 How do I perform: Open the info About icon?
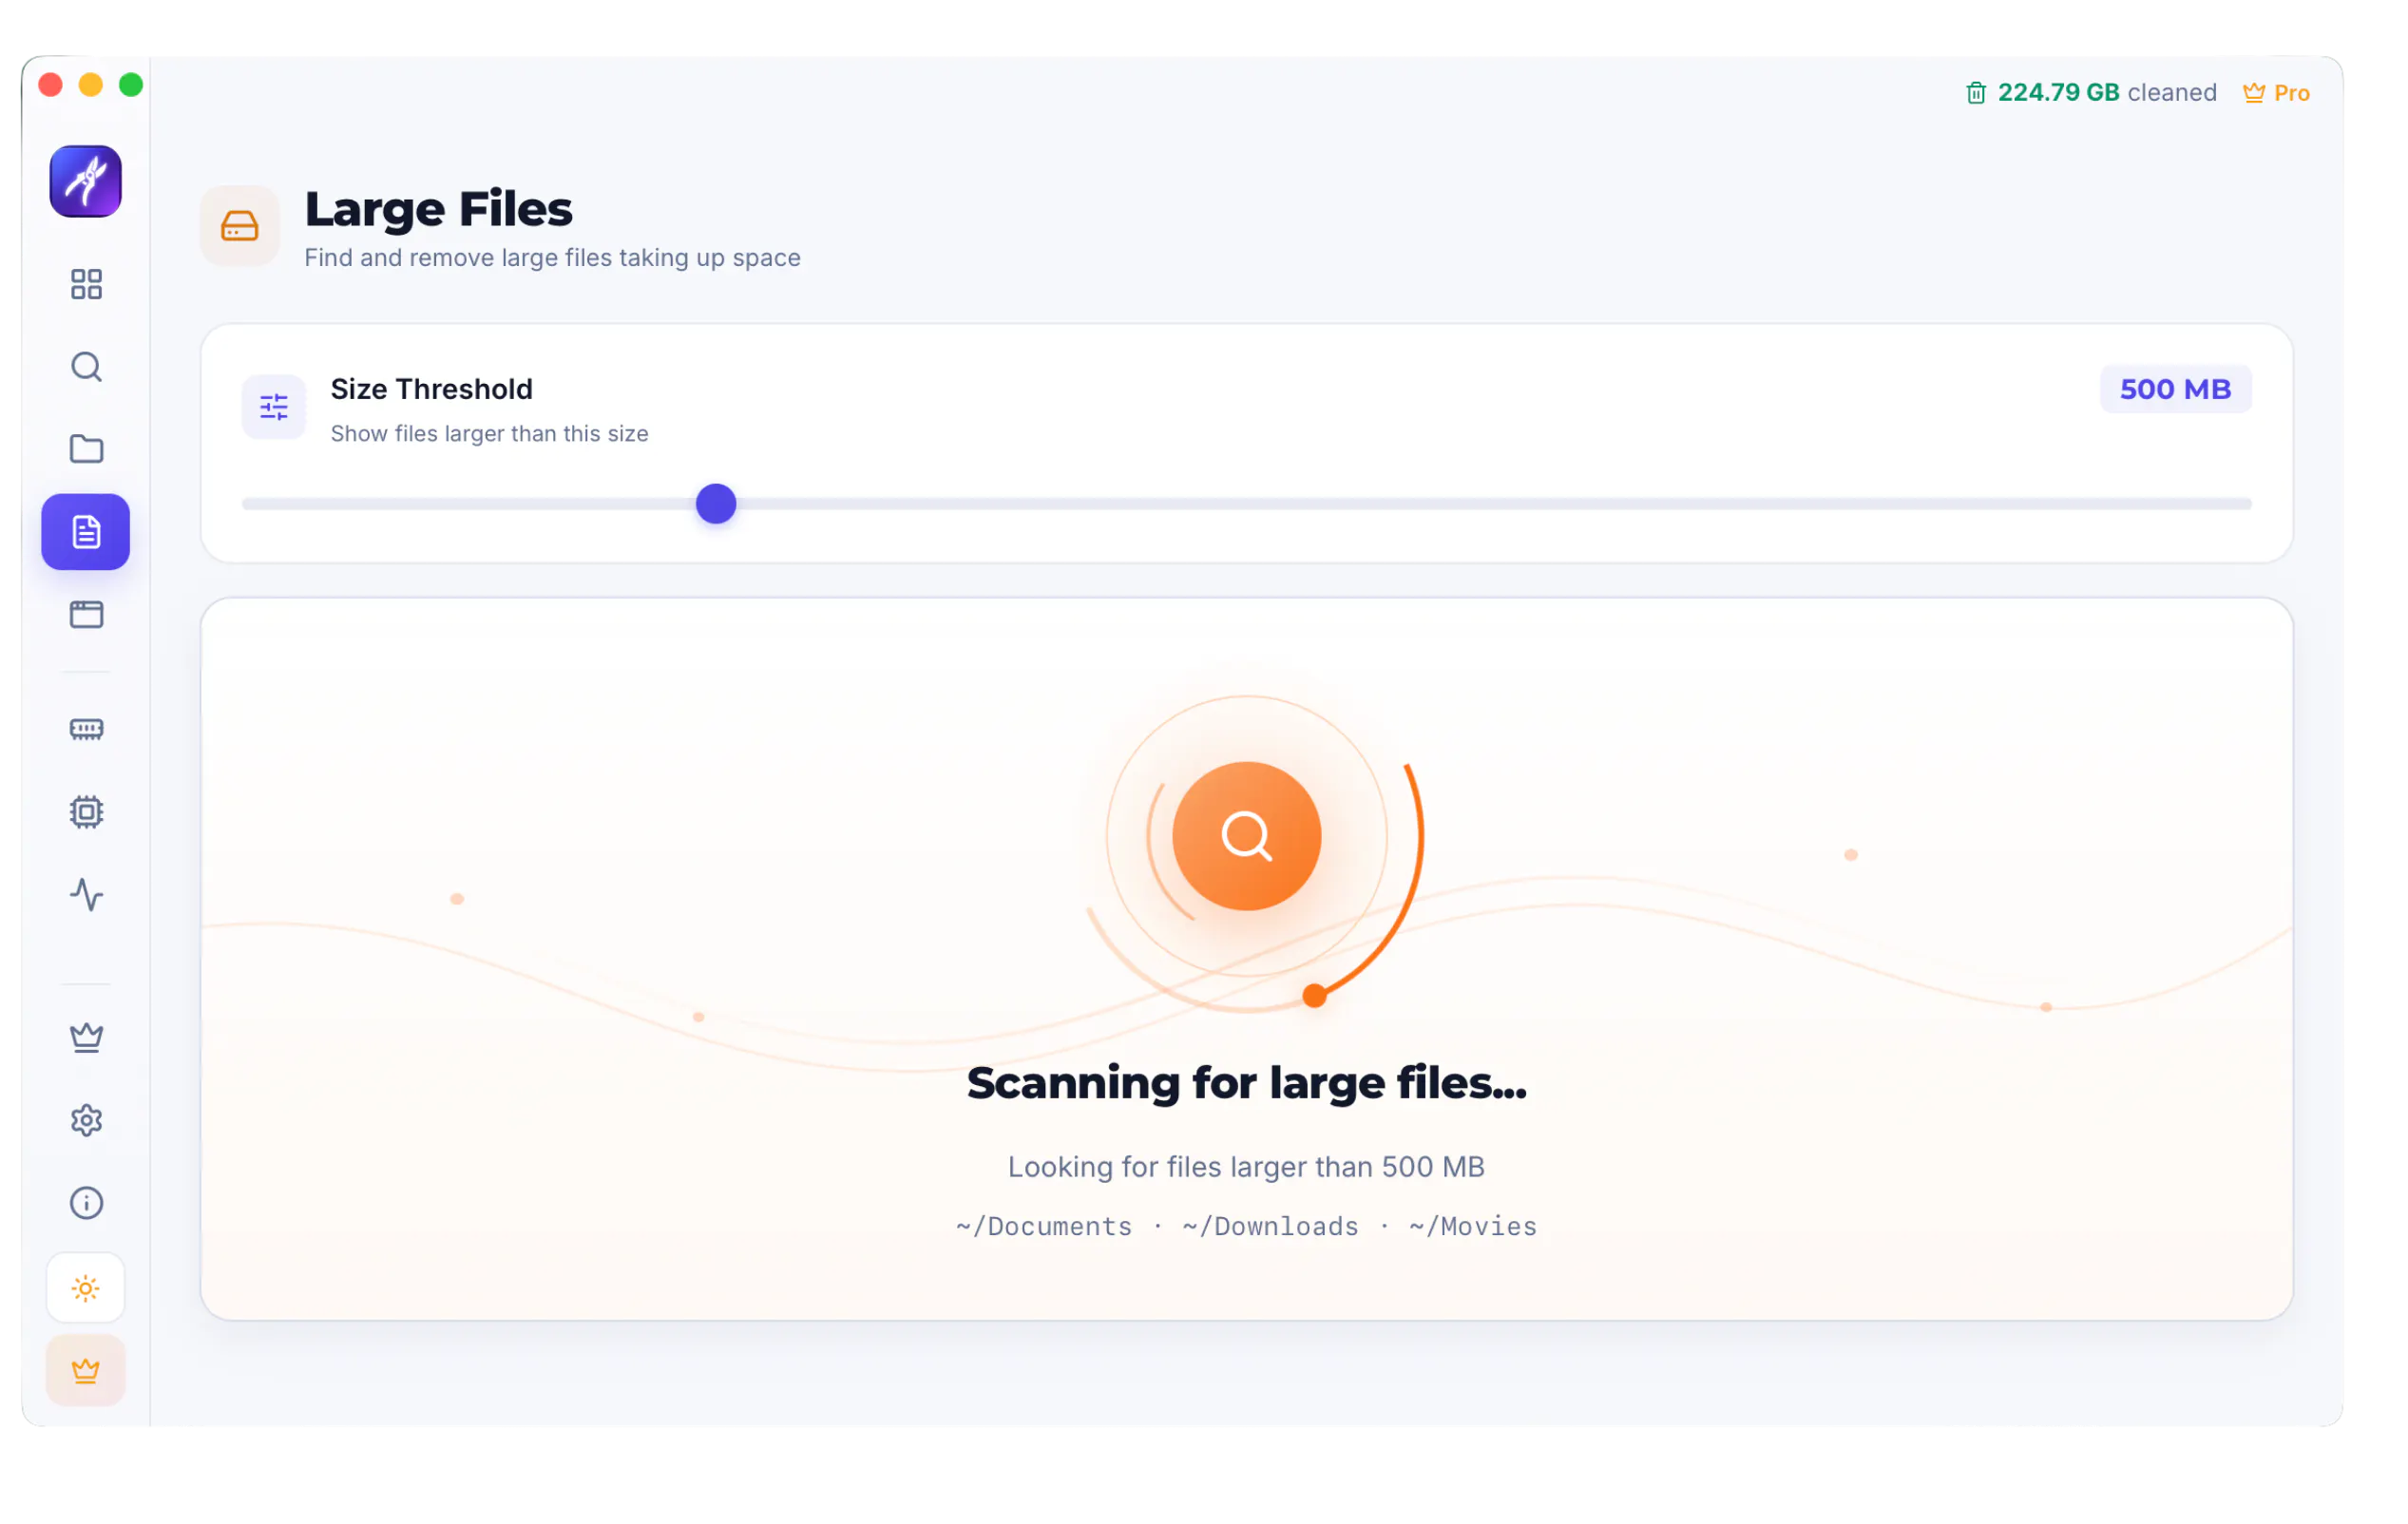(x=86, y=1202)
